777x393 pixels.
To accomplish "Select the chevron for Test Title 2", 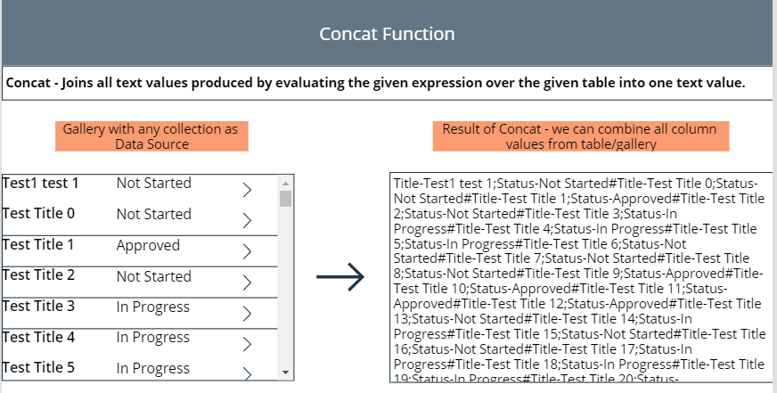I will (x=248, y=283).
